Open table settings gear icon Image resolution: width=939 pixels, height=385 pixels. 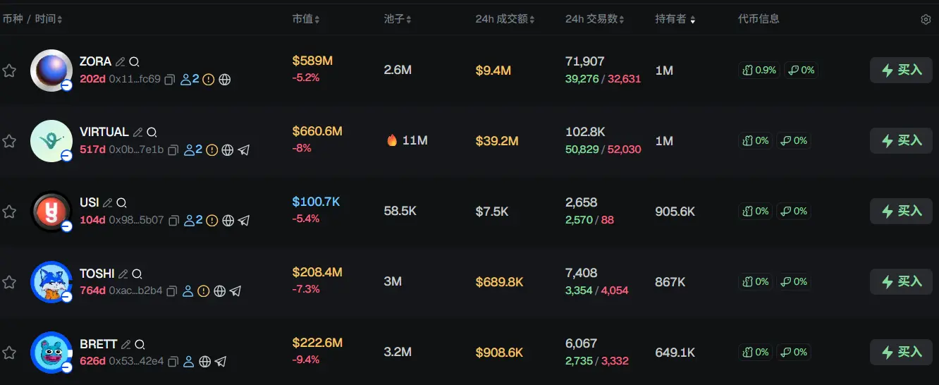coord(926,20)
